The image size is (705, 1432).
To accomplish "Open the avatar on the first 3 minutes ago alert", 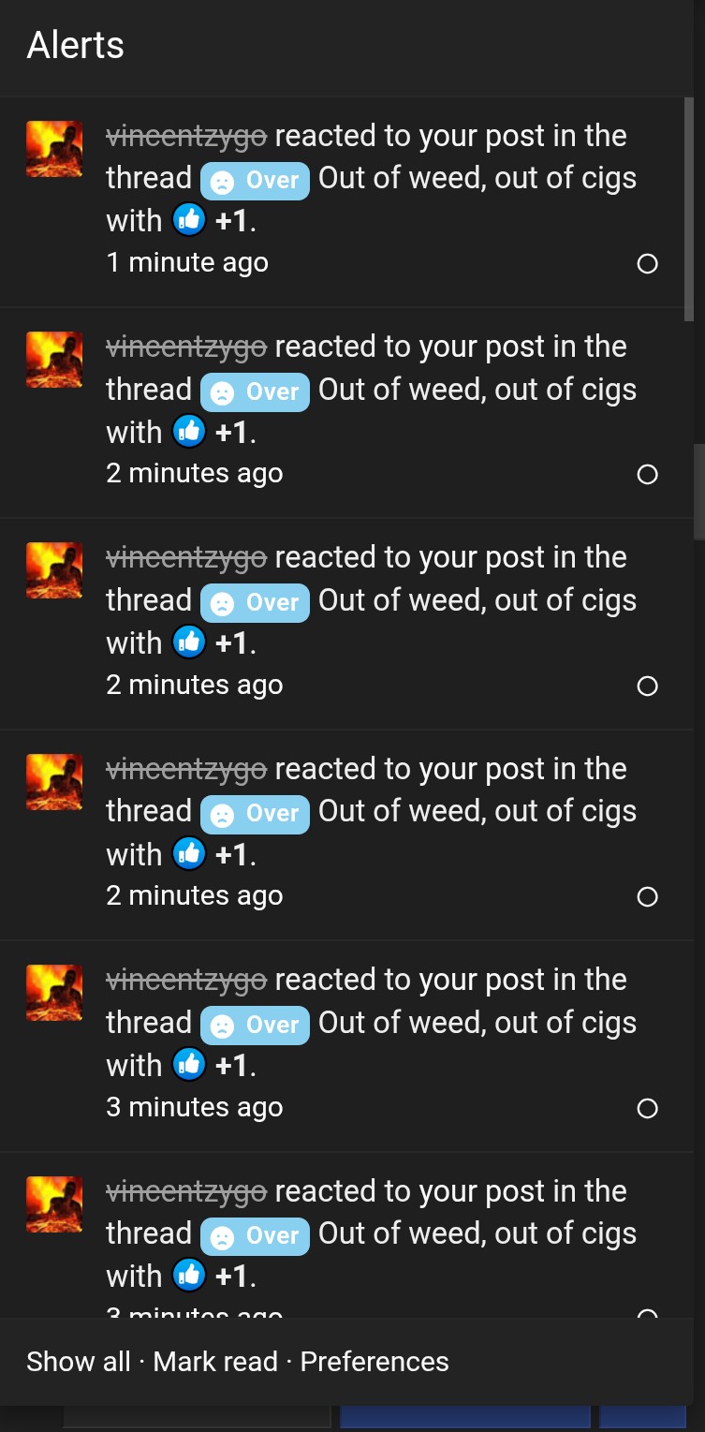I will coord(54,993).
